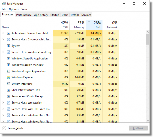
Task: Click the 77.9 MB memory value
Action: pos(80,33)
